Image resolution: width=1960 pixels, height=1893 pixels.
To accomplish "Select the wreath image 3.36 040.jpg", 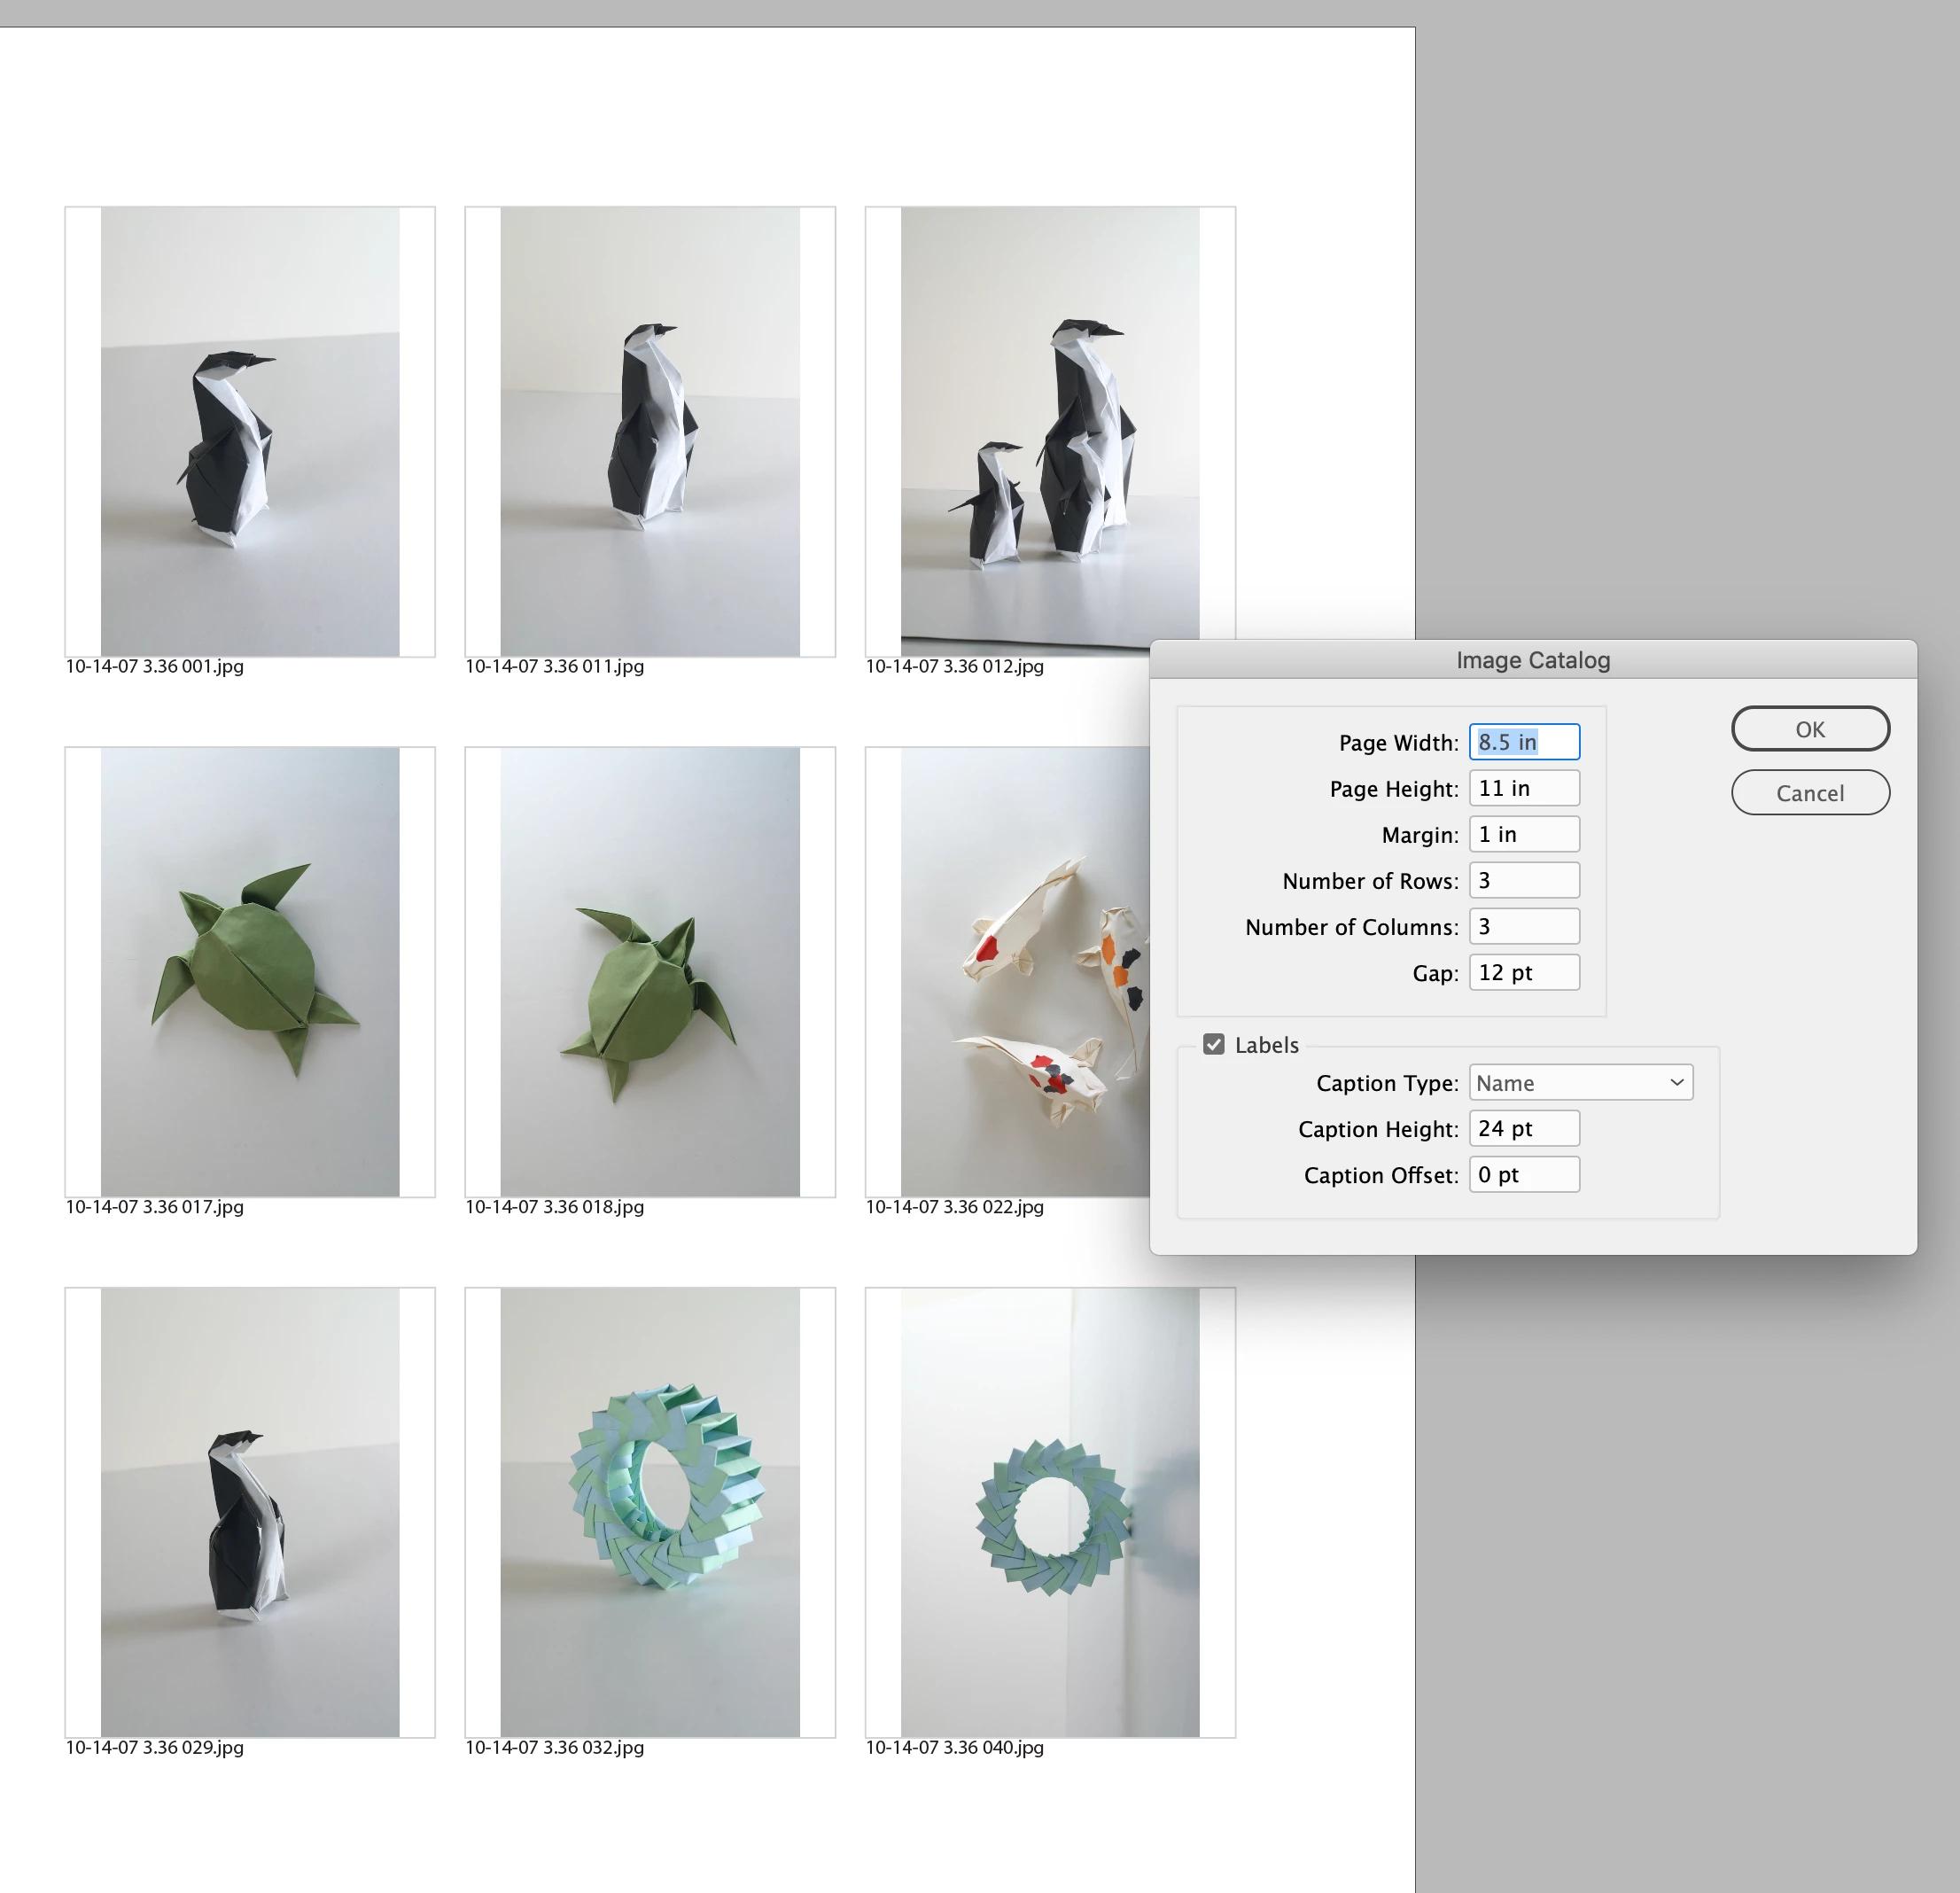I will (x=1049, y=1511).
